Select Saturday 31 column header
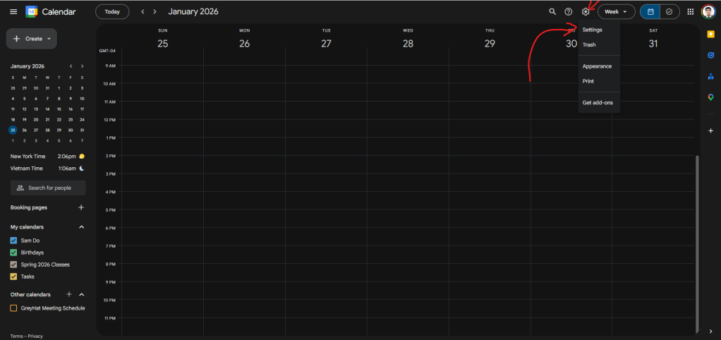Viewport: 721px width, 340px height. tap(653, 39)
